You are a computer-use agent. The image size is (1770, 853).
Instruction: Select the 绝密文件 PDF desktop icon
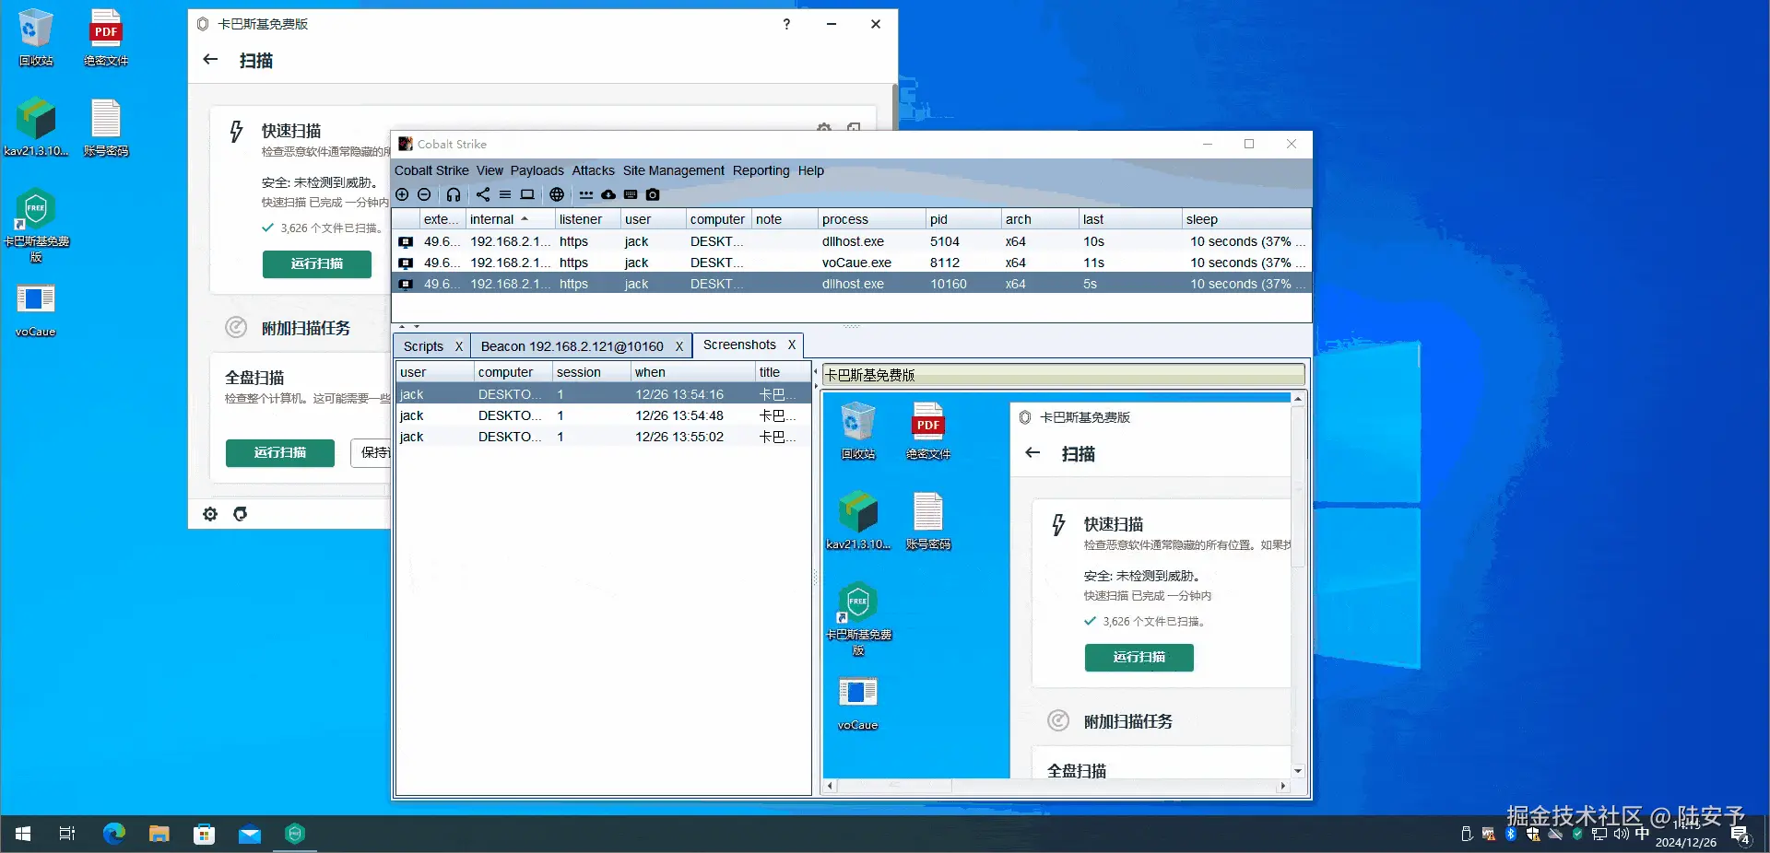point(106,38)
